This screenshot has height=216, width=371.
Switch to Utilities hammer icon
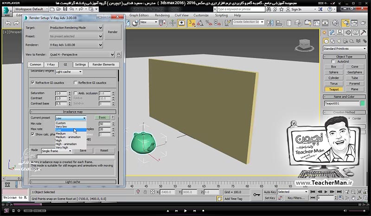tap(363, 32)
